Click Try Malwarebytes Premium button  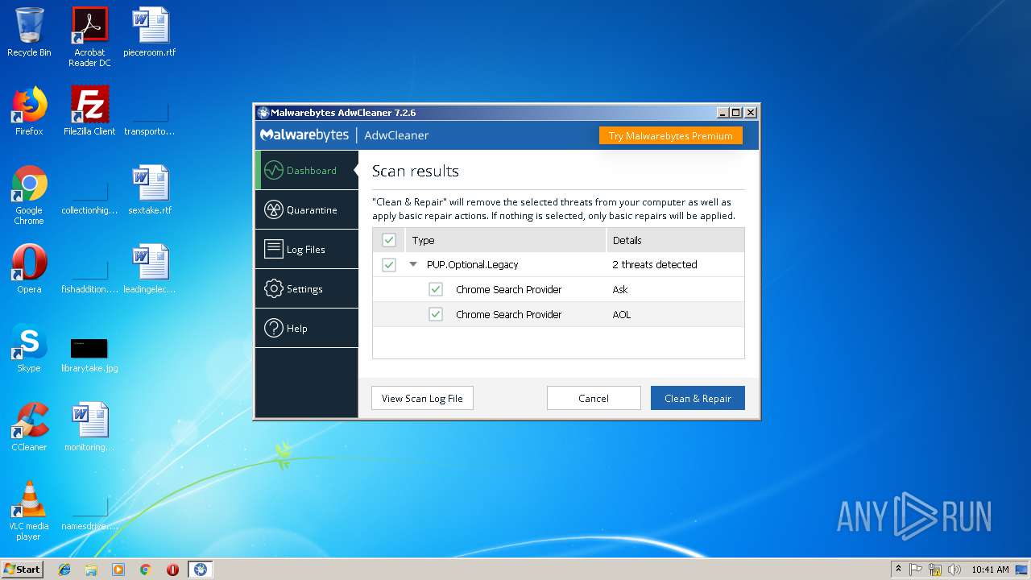(671, 135)
